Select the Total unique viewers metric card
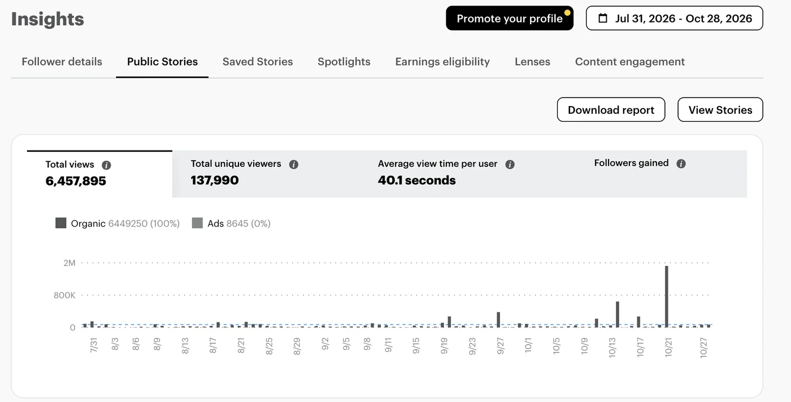This screenshot has height=402, width=791. coord(266,174)
